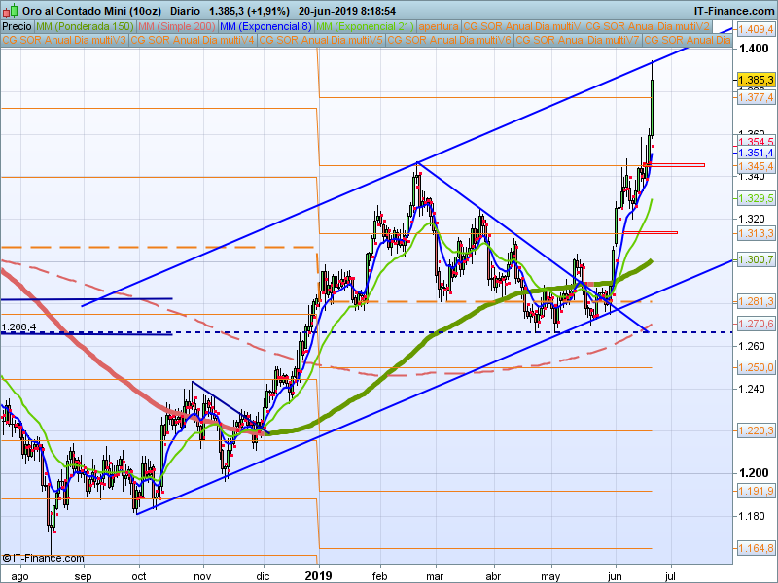This screenshot has height=583, width=778.
Task: Click the 1.200 price axis label
Action: point(753,473)
